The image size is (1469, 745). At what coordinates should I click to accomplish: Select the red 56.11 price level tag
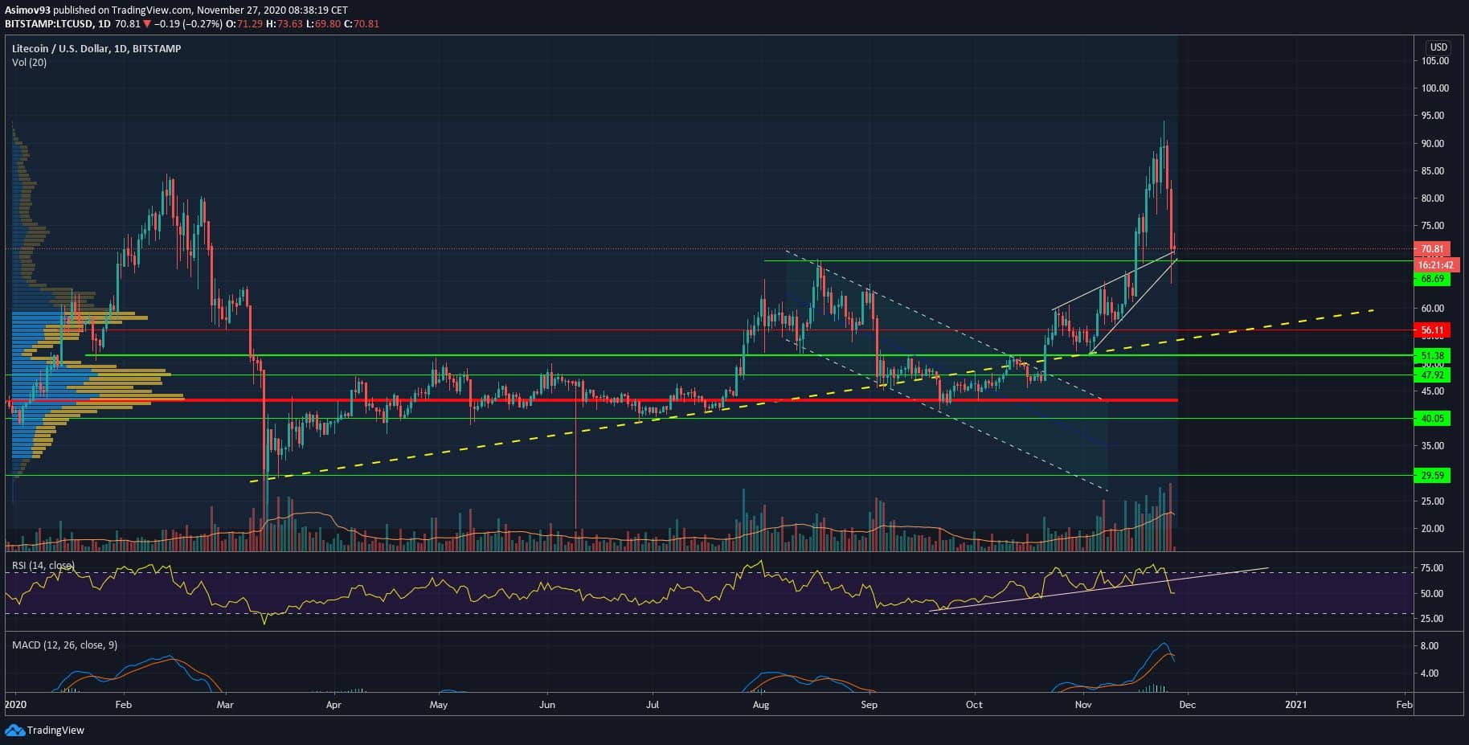[1433, 330]
